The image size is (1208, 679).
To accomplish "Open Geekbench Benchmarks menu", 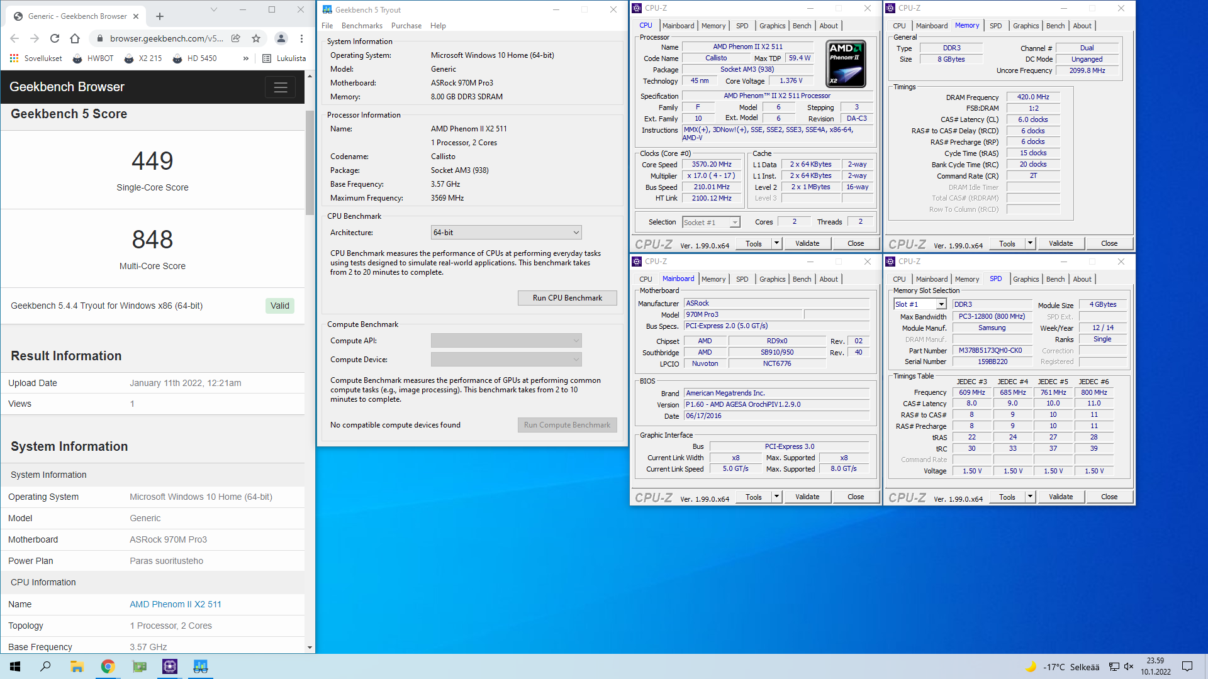I will pyautogui.click(x=362, y=26).
